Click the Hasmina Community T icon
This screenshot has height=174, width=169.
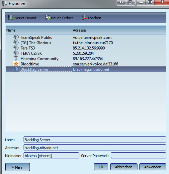coord(16,58)
